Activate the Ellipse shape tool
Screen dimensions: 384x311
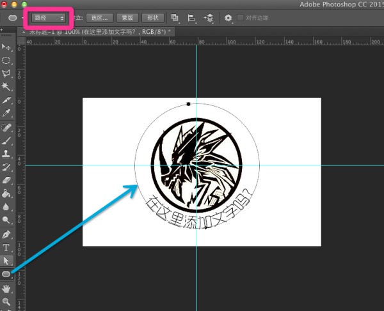tap(6, 274)
